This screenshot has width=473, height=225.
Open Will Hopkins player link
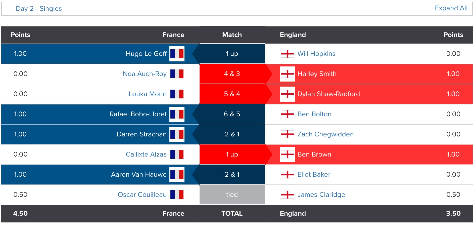click(316, 54)
